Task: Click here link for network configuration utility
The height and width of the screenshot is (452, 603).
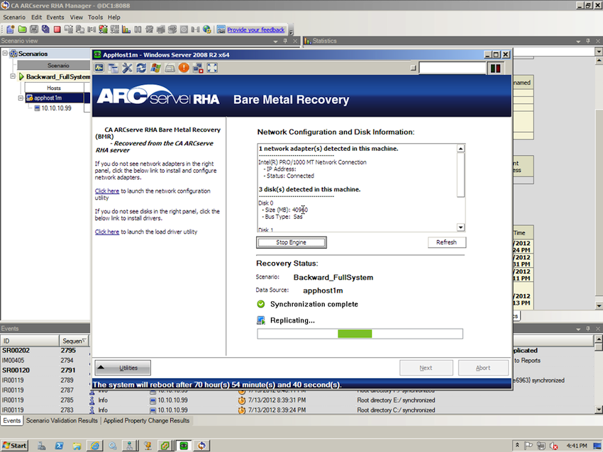Action: point(107,191)
